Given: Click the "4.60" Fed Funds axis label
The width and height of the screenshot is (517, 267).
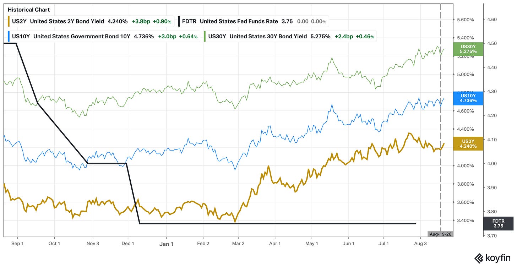Looking at the screenshot, I should click(492, 20).
